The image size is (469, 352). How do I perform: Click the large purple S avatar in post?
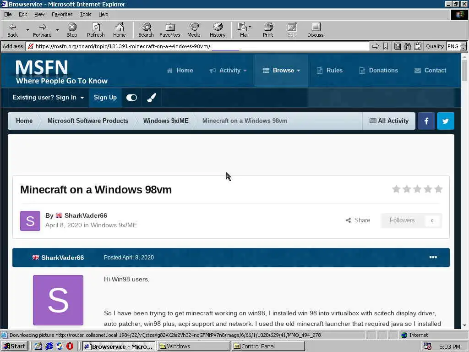58,300
